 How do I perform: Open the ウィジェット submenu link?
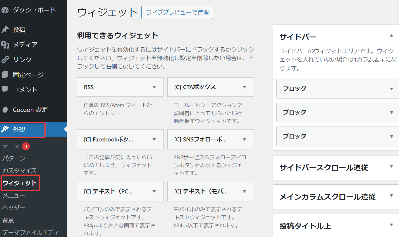click(20, 183)
